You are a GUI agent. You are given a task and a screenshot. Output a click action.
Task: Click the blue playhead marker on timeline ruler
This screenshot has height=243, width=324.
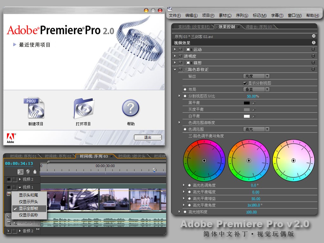coord(154,170)
